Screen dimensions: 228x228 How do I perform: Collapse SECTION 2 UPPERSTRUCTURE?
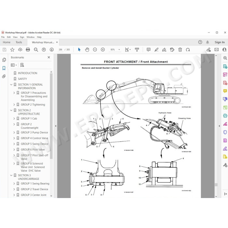click(x=11, y=110)
